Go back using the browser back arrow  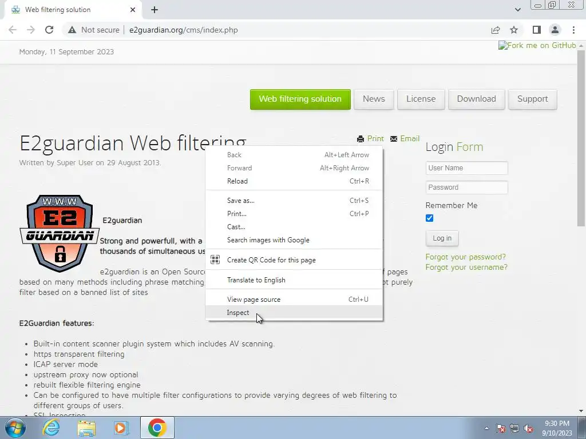click(13, 30)
